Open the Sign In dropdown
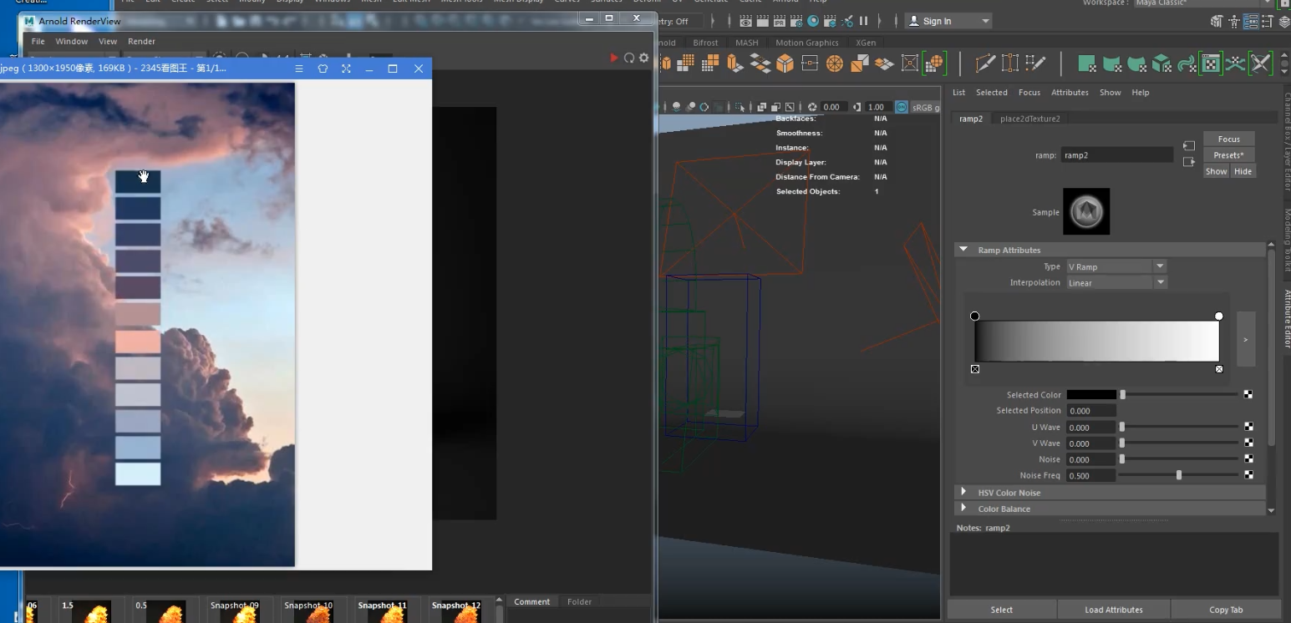Image resolution: width=1291 pixels, height=623 pixels. click(x=948, y=21)
